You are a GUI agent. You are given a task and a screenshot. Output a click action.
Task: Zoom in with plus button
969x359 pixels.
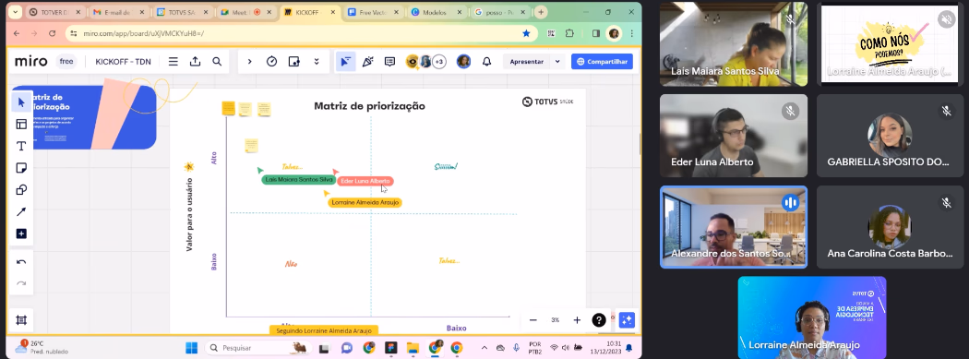pos(577,320)
